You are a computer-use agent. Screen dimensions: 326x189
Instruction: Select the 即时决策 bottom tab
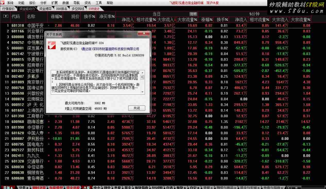(39, 187)
